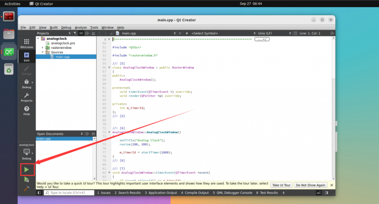Go back in editor navigation history

[x=99, y=33]
